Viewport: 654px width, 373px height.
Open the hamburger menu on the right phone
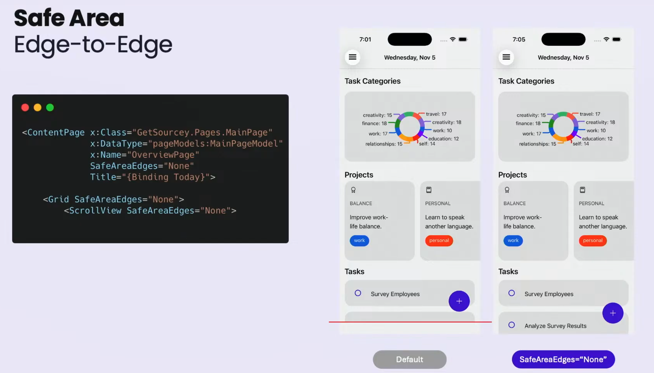point(506,57)
